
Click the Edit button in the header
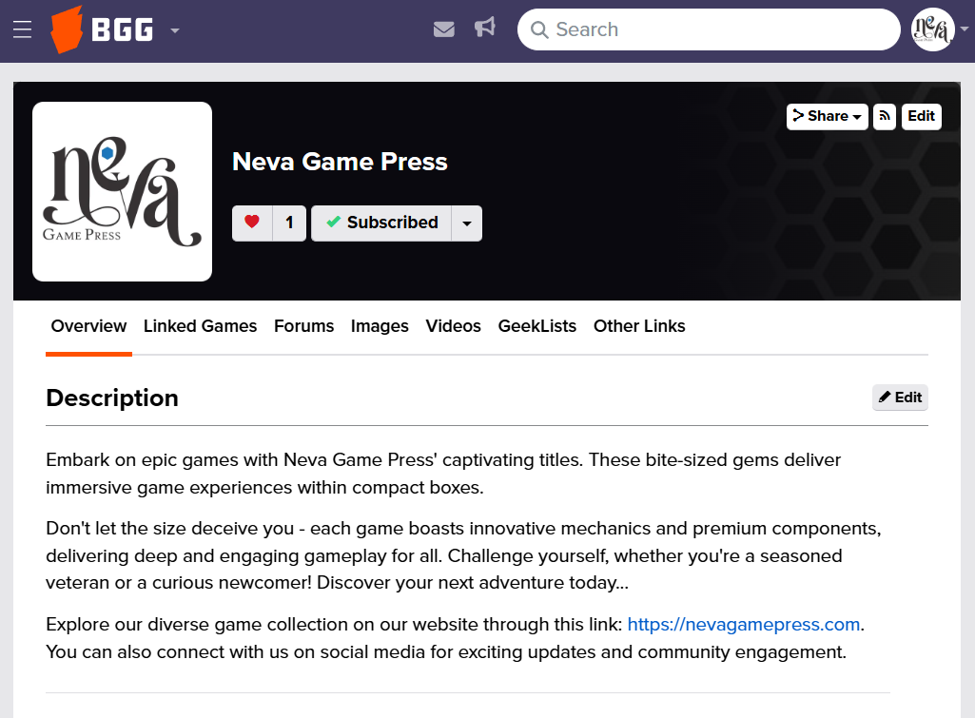(921, 116)
